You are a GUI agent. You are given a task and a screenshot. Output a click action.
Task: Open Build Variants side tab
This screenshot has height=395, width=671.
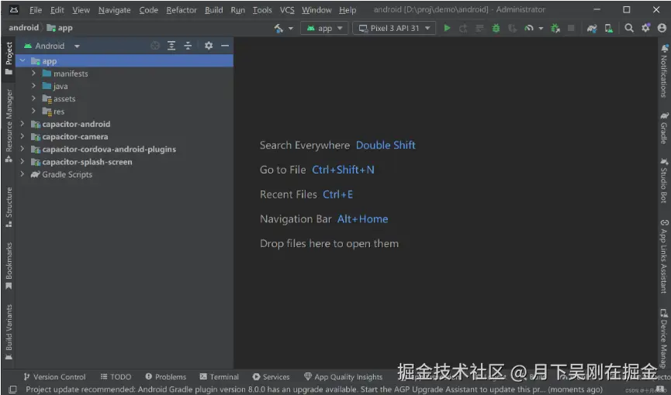pyautogui.click(x=9, y=332)
